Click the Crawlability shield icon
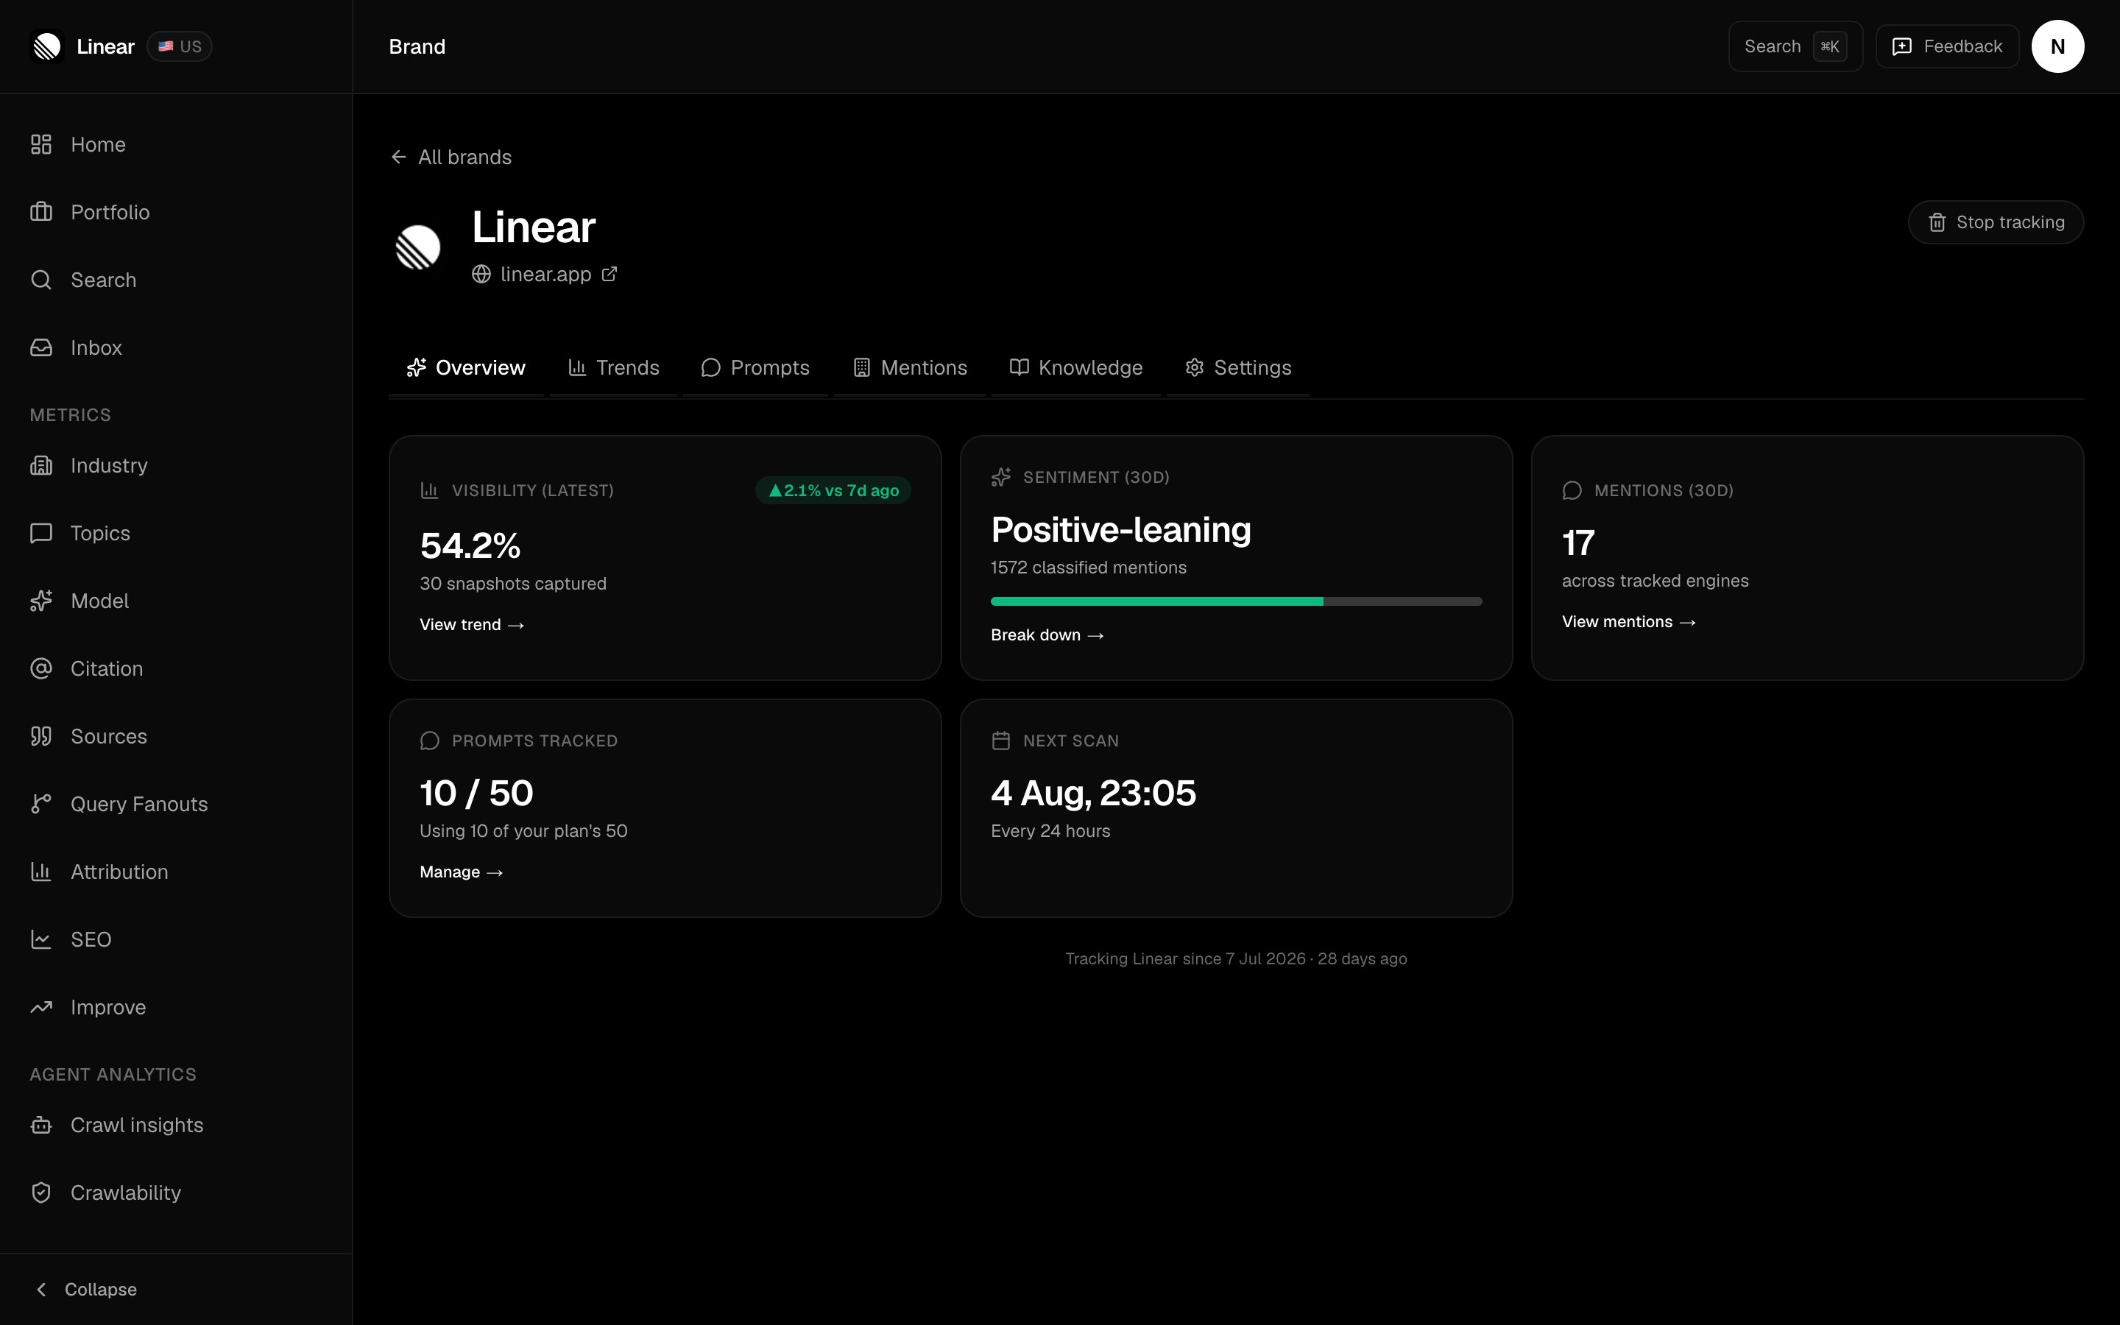Image resolution: width=2120 pixels, height=1325 pixels. pyautogui.click(x=41, y=1192)
